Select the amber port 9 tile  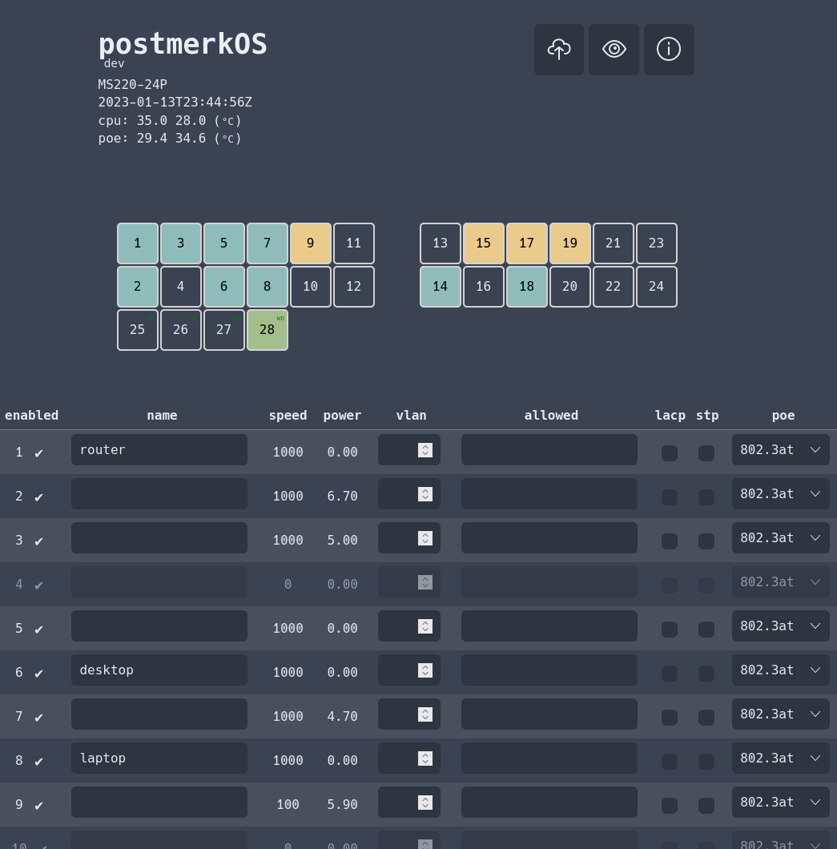pyautogui.click(x=311, y=243)
